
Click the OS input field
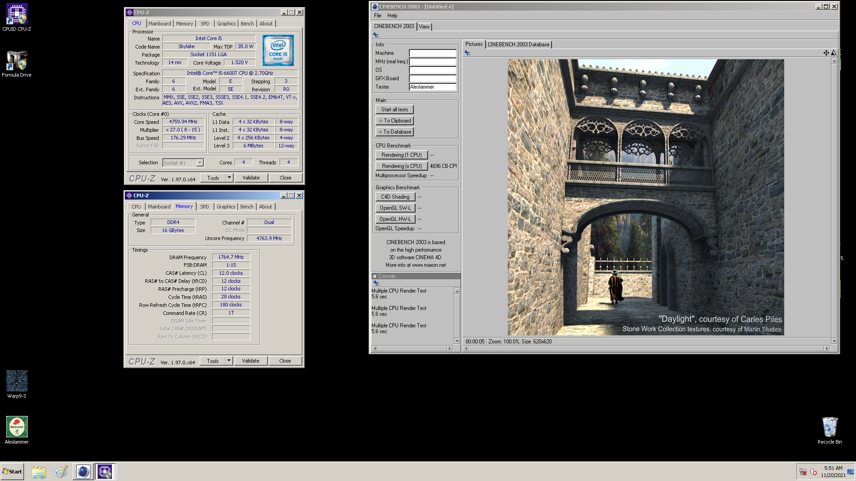pos(432,70)
